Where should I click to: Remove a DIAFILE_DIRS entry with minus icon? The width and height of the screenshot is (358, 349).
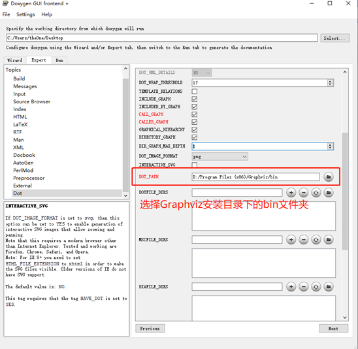[x=303, y=287]
